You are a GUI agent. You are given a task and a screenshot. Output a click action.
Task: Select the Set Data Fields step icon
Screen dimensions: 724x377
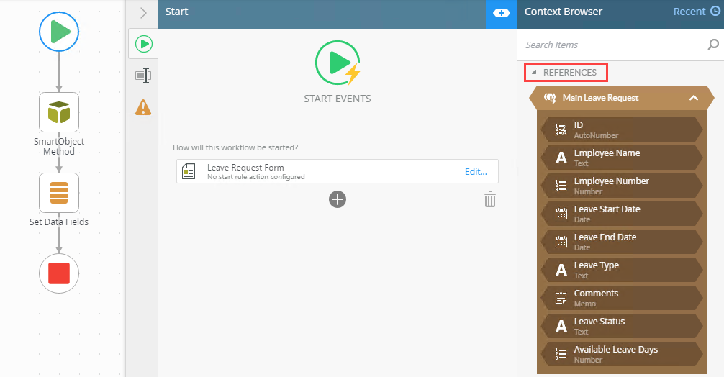(x=59, y=193)
